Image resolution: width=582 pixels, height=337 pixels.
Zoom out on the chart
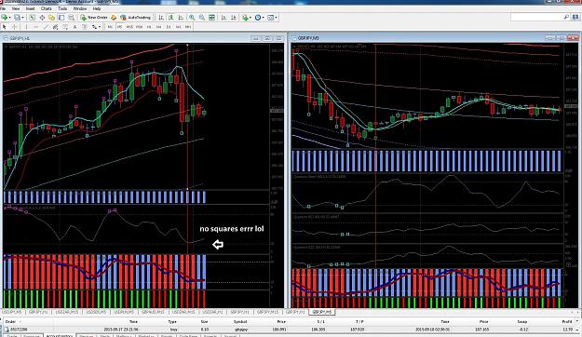tap(201, 18)
